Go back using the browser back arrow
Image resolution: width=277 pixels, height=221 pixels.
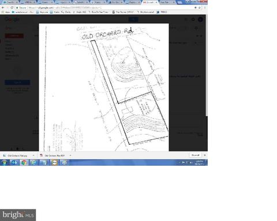(x=3, y=7)
